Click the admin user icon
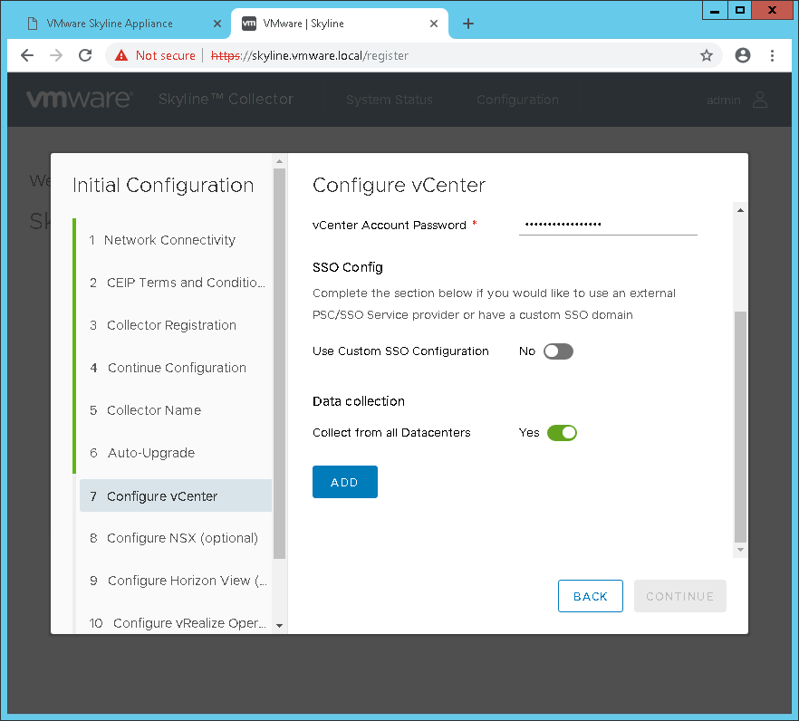Viewport: 799px width, 721px height. coord(760,100)
